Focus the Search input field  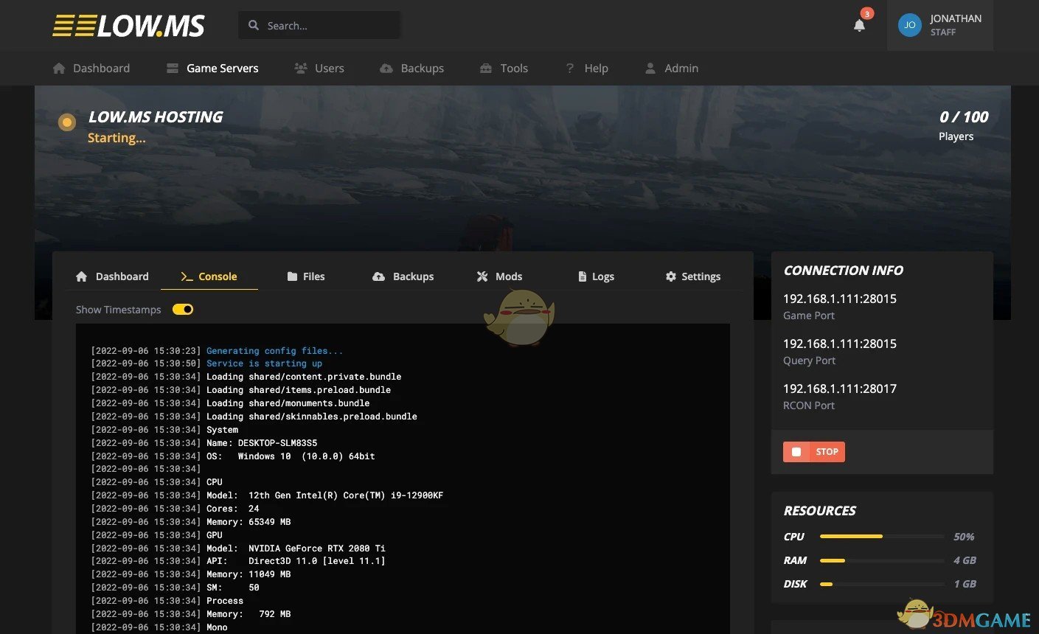coord(319,25)
